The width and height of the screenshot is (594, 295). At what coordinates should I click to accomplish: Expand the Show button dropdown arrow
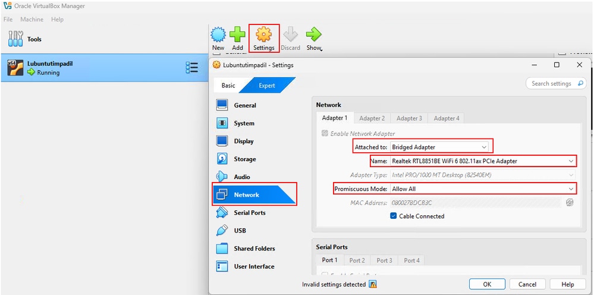point(320,49)
